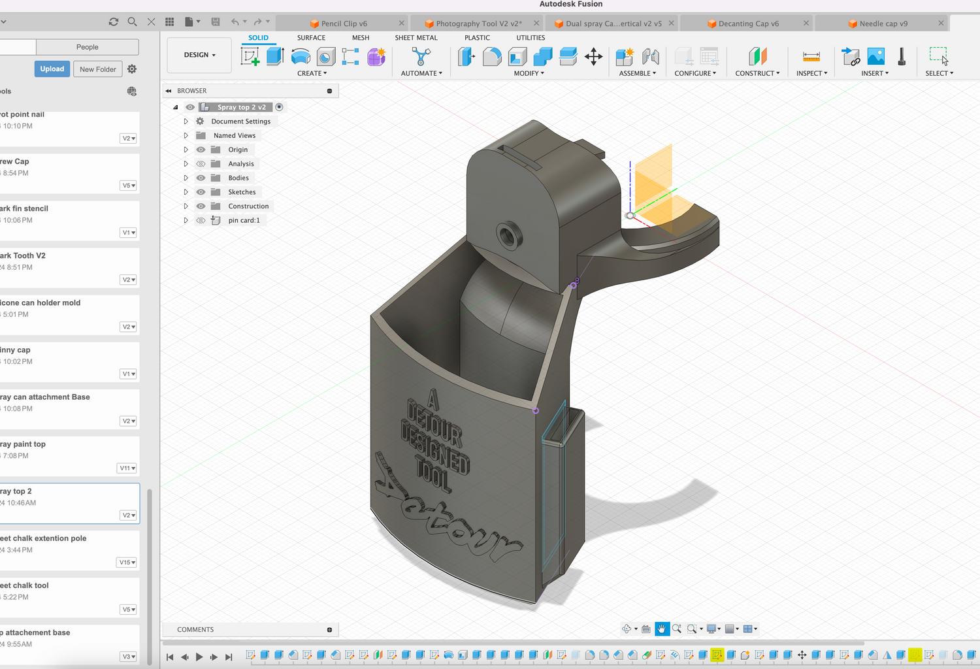
Task: Open the data panel search
Action: pyautogui.click(x=132, y=22)
